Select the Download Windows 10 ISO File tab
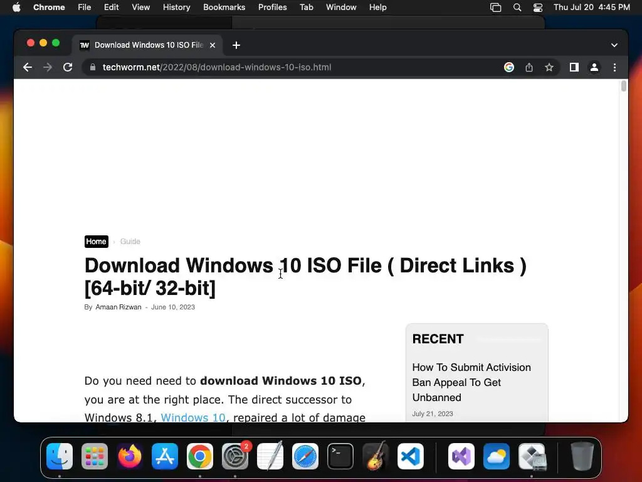The image size is (642, 482). click(x=148, y=45)
